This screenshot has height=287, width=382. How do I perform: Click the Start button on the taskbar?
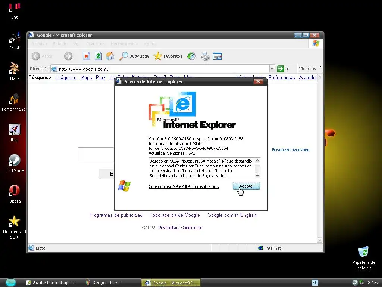pyautogui.click(x=10, y=283)
